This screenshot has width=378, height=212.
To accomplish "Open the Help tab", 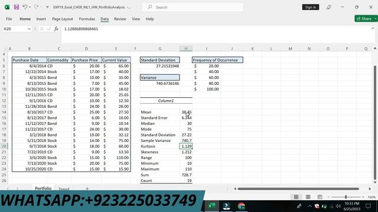I will click(x=149, y=19).
